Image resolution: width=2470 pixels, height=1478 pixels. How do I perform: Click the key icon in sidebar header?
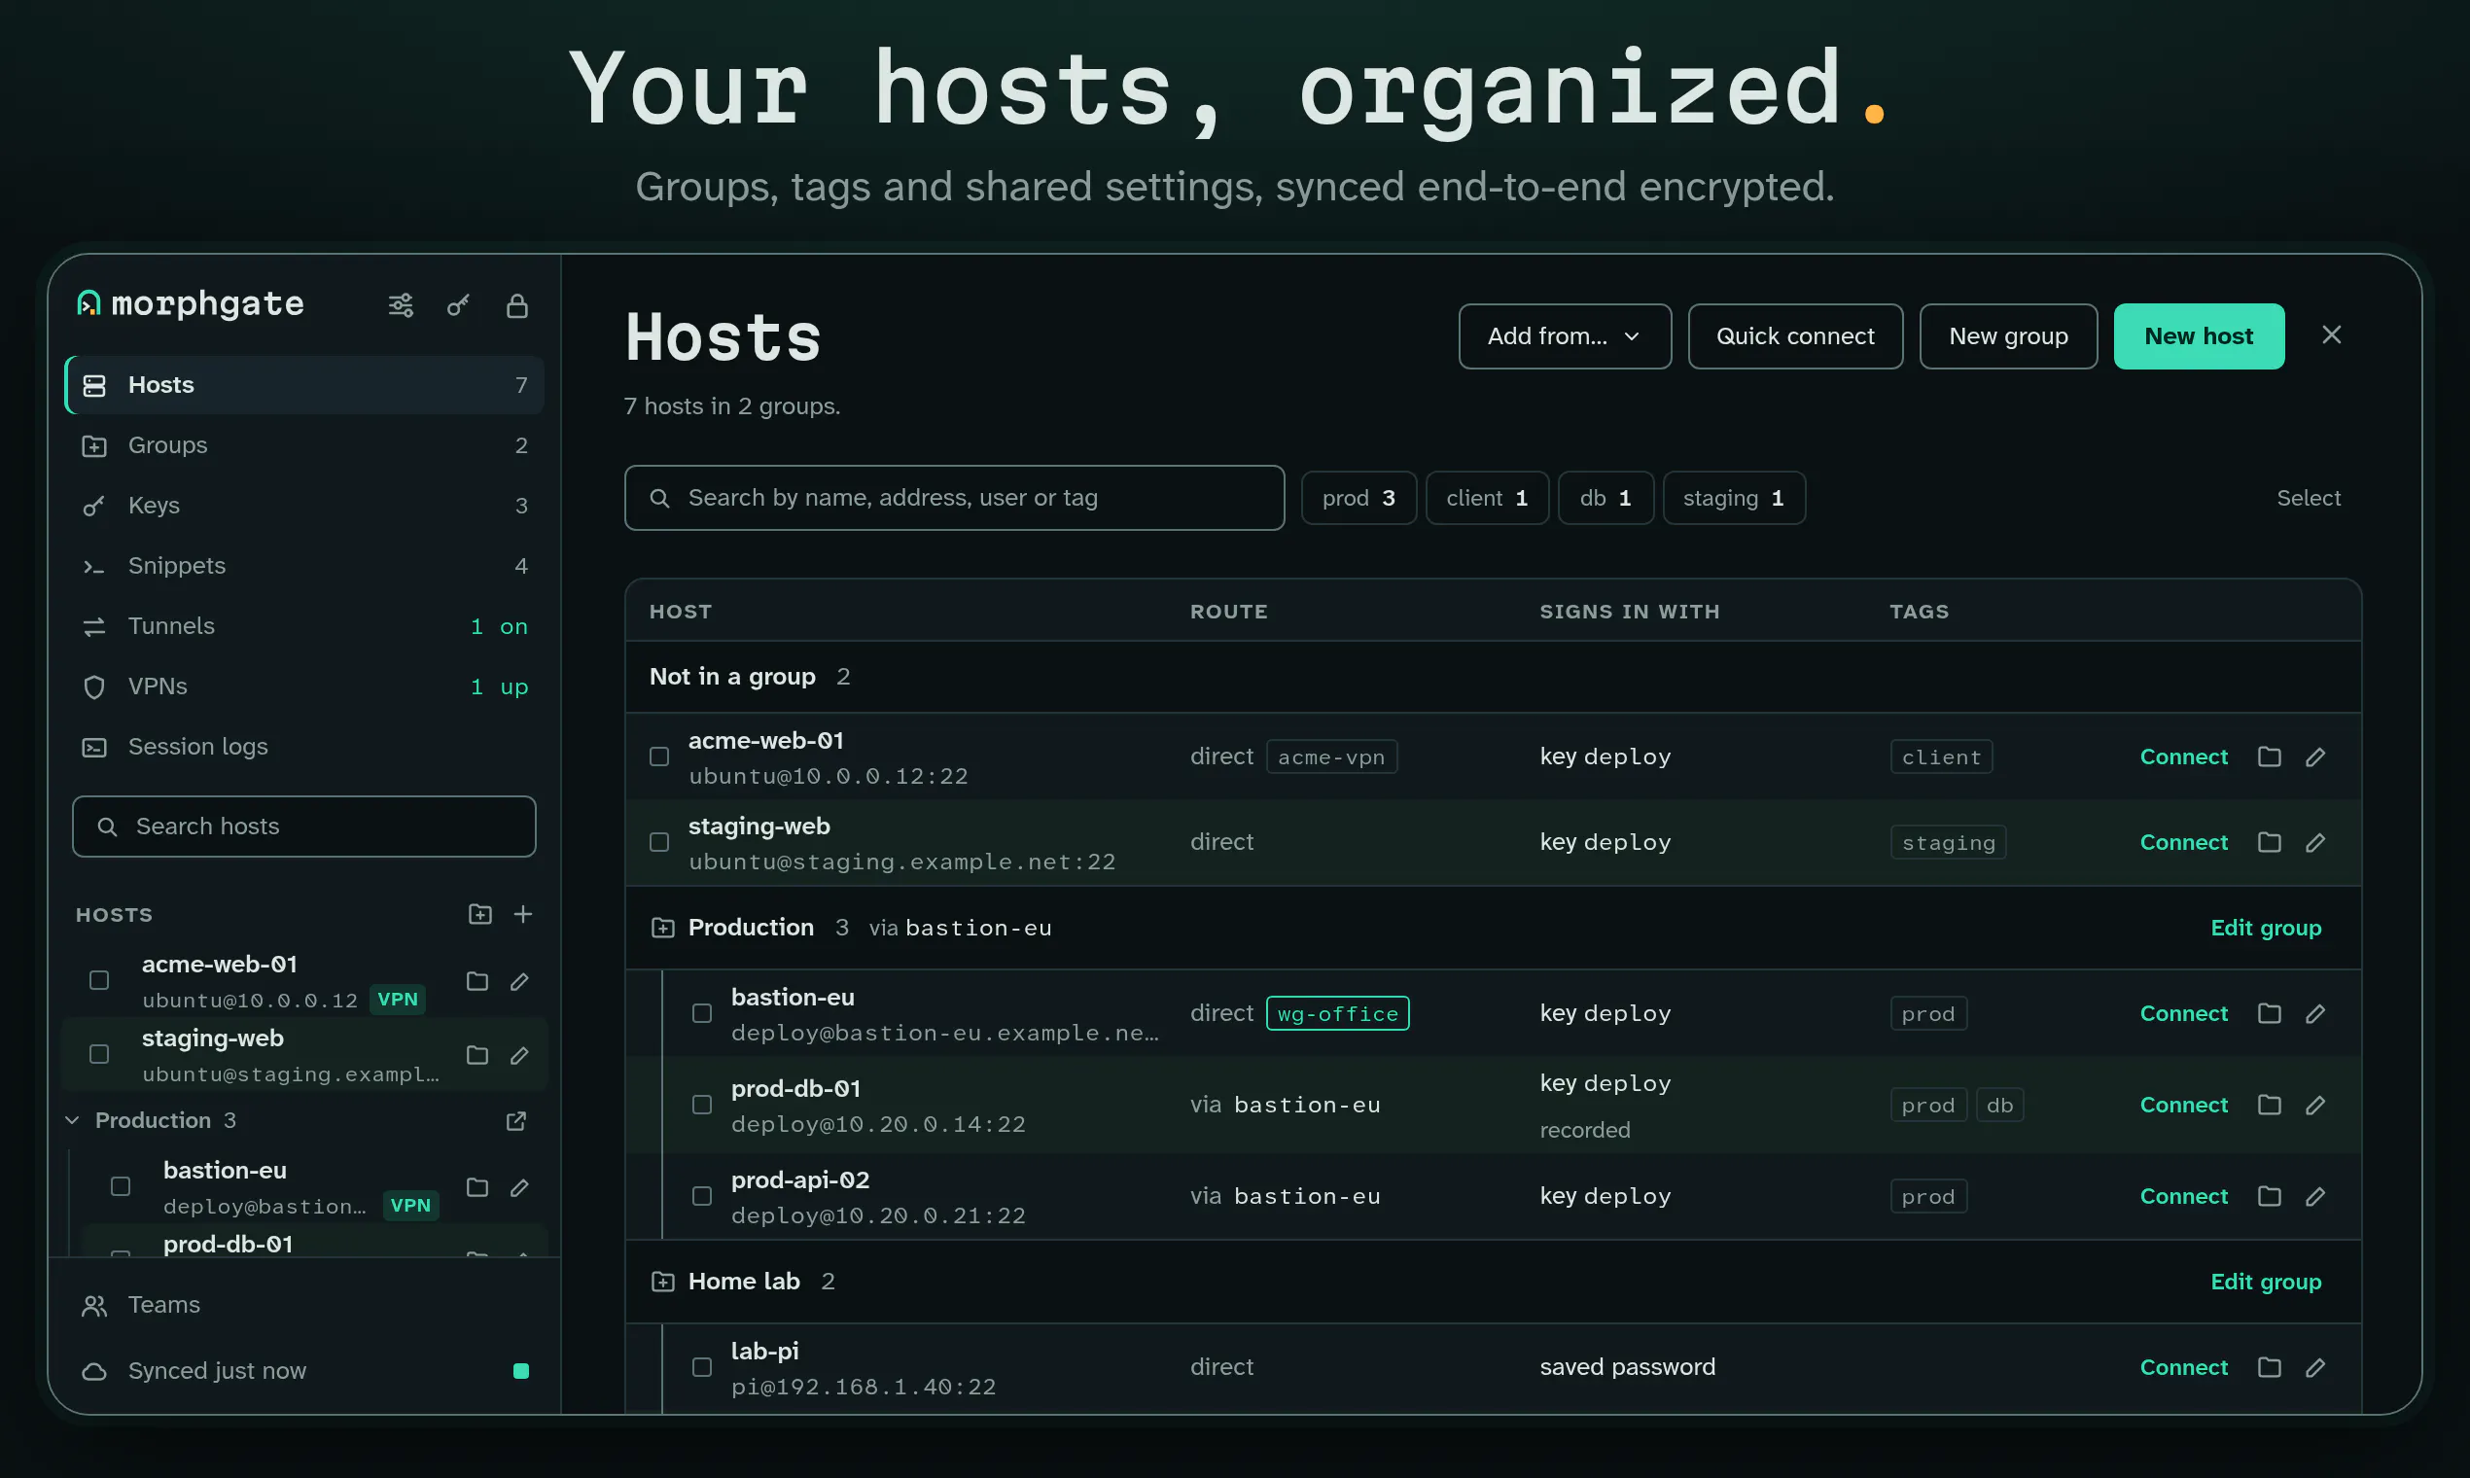(x=458, y=305)
